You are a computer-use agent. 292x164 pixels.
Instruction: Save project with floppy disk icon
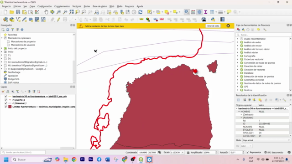pyautogui.click(x=18, y=12)
